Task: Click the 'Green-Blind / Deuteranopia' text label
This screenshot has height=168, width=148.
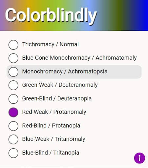Action: click(x=57, y=98)
